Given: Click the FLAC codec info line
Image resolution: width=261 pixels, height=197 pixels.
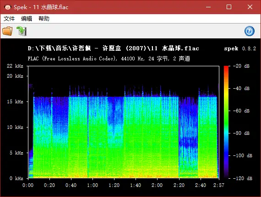Looking at the screenshot, I should (x=109, y=59).
